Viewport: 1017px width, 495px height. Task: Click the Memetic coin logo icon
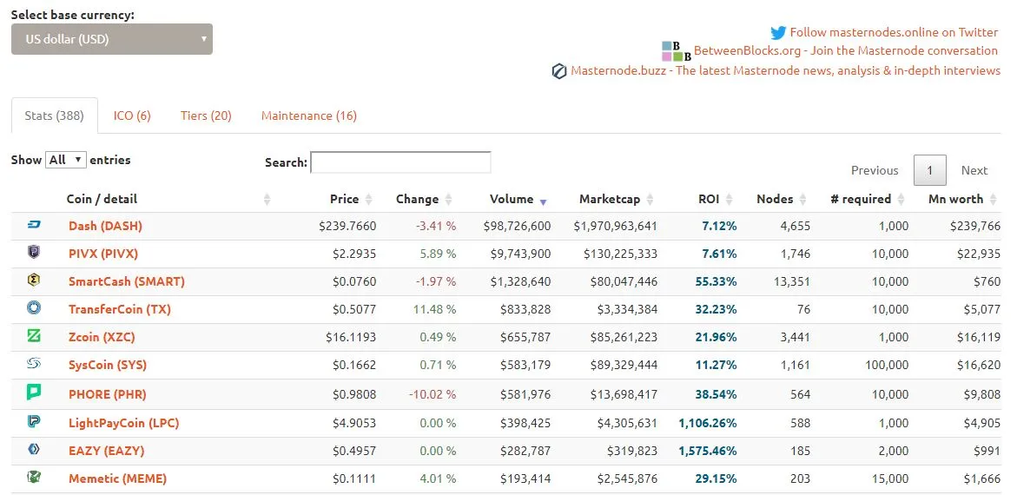click(34, 477)
